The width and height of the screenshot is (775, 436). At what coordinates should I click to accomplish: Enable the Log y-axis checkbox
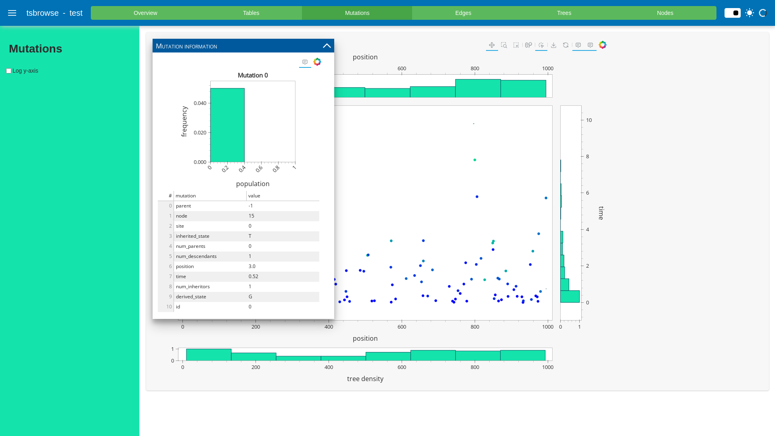8,71
